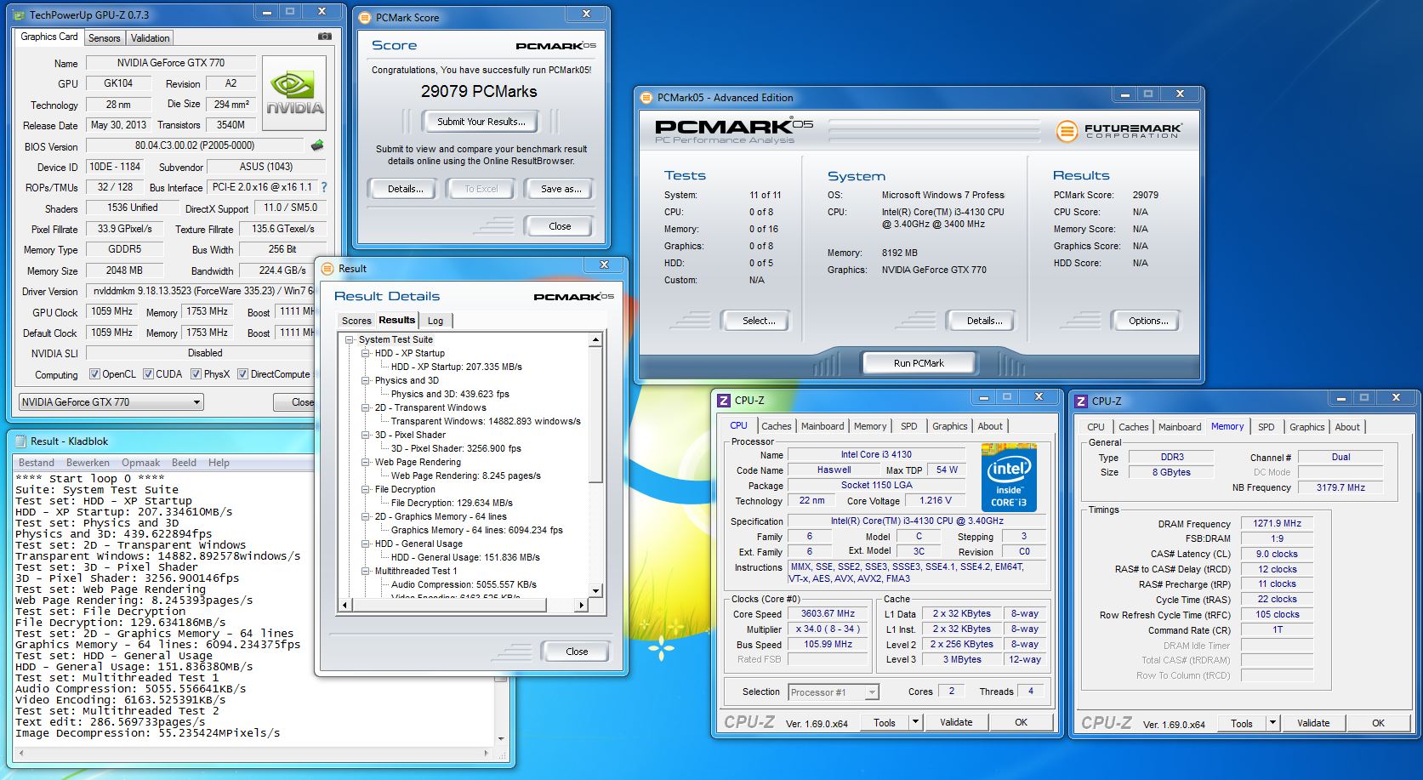Toggle the CUDA checkbox
Viewport: 1423px width, 780px height.
[149, 374]
